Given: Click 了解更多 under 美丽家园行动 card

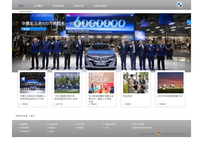Looking at the screenshot, I should coord(162,104).
